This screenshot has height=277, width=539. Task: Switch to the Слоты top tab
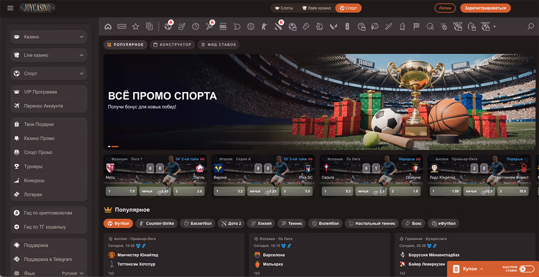point(284,8)
